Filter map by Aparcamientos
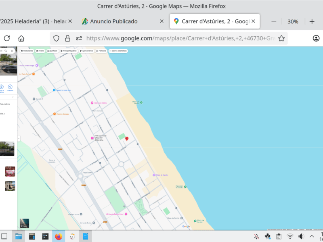The image size is (323, 242). pos(86,51)
